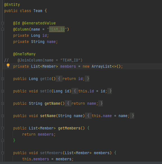Viewport: 162px width, 164px height.
Task: Click the yellow lightbulb quick-fix icon
Action: tap(8, 66)
